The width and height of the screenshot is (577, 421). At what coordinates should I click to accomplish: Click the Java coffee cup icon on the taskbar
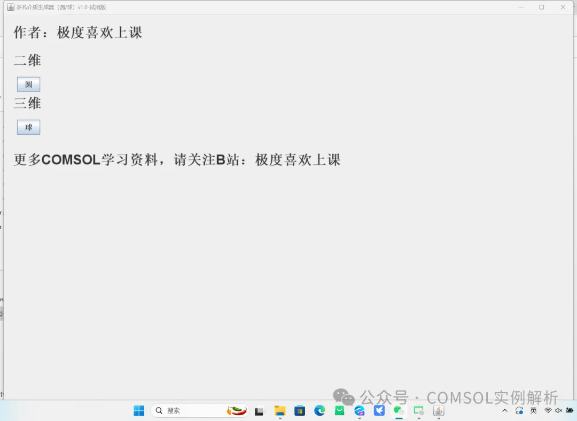pyautogui.click(x=439, y=411)
